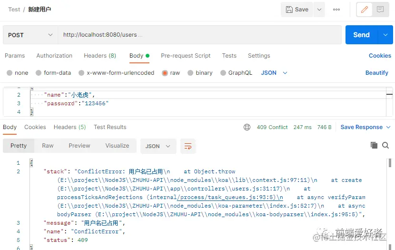The width and height of the screenshot is (395, 250).
Task: Select the form-data body type
Action: click(x=53, y=73)
